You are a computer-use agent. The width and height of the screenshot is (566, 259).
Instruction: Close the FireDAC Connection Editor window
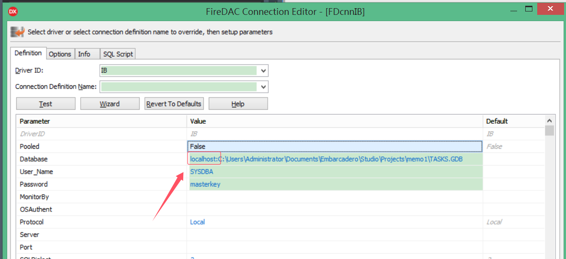pyautogui.click(x=551, y=9)
